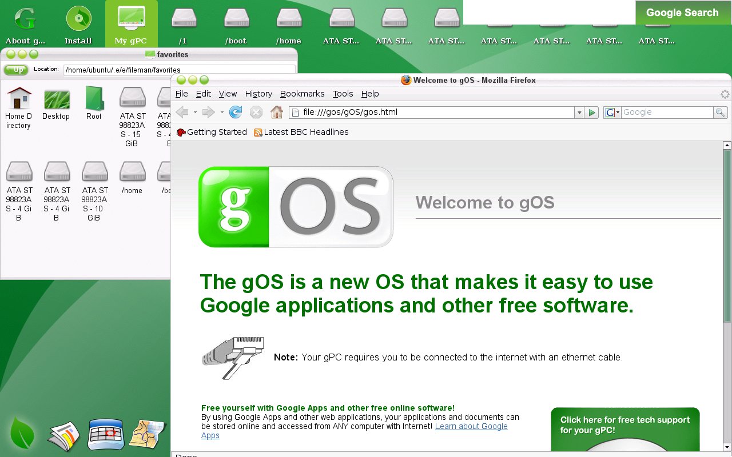Open the folded map icon in the dock

[x=147, y=434]
